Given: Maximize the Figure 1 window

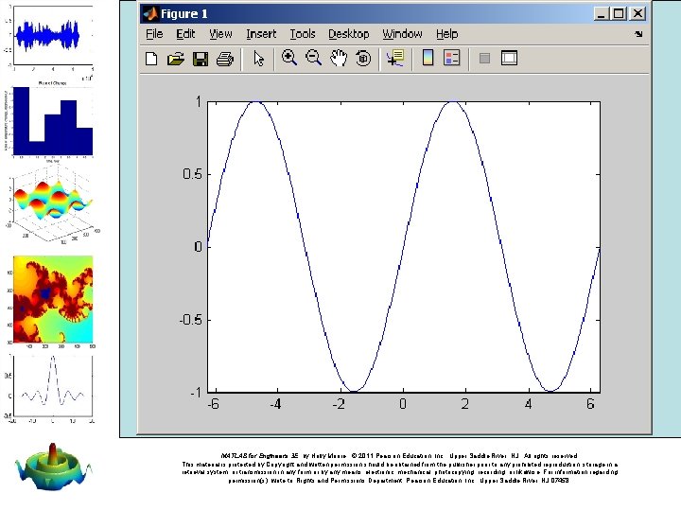Looking at the screenshot, I should point(619,14).
